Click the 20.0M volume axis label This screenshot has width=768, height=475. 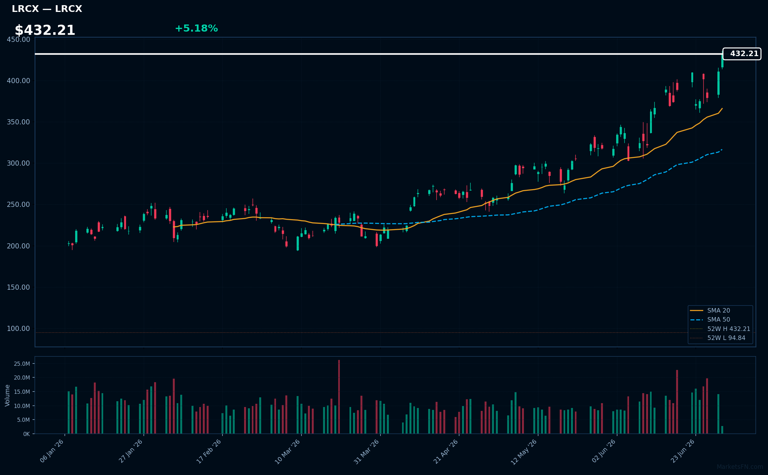tap(22, 377)
